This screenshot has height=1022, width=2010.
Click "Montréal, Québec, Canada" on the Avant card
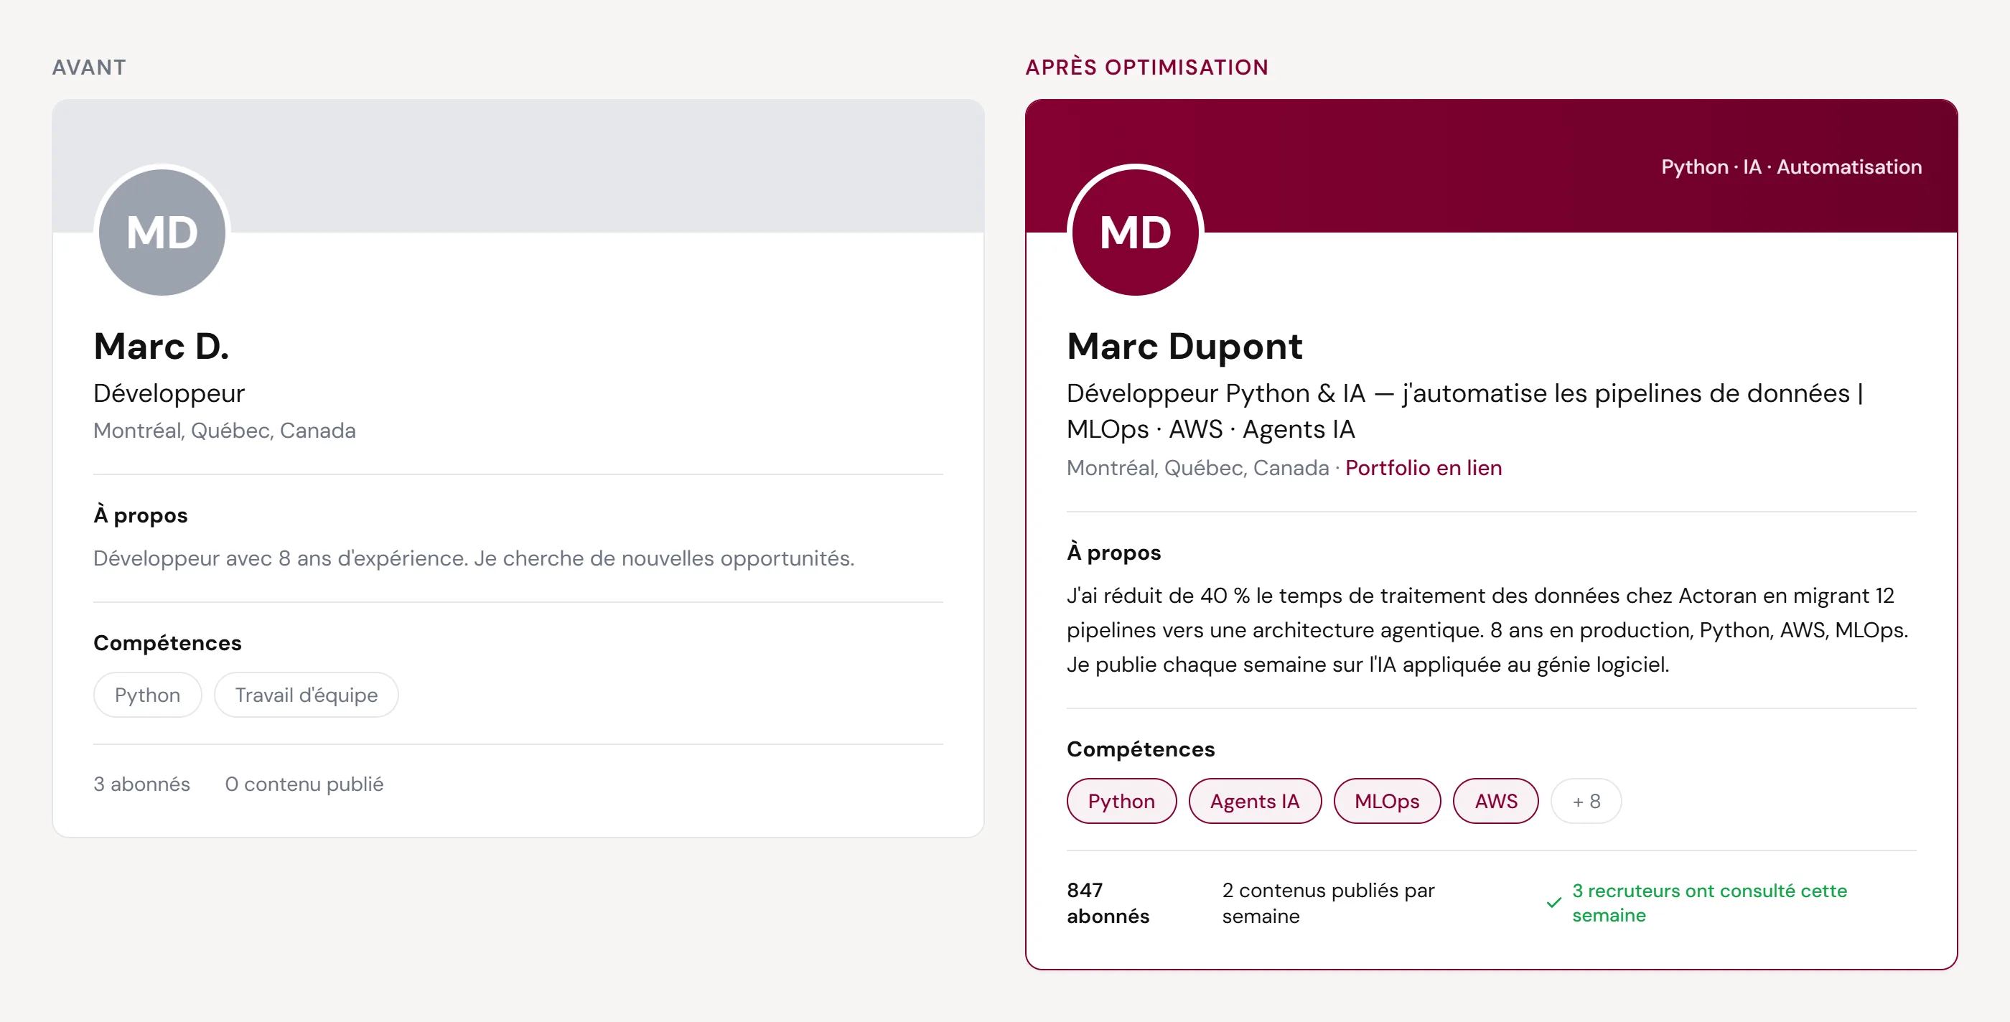coord(225,431)
